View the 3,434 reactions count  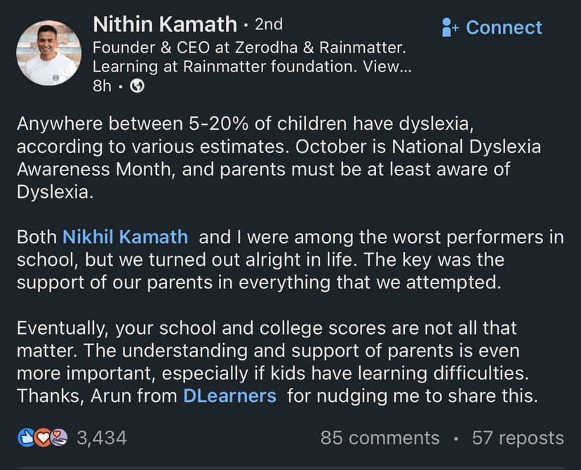click(101, 438)
